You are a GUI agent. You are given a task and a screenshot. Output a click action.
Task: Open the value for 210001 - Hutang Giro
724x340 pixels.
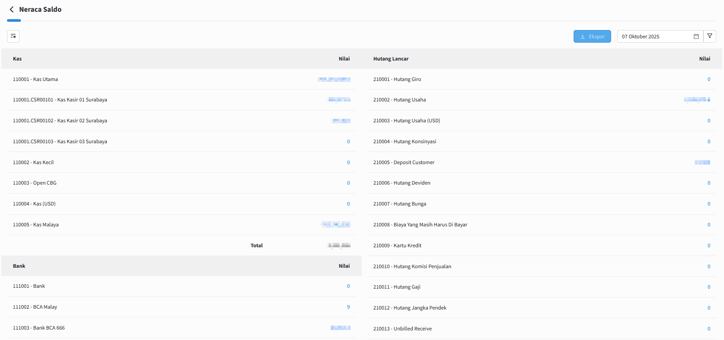(709, 79)
